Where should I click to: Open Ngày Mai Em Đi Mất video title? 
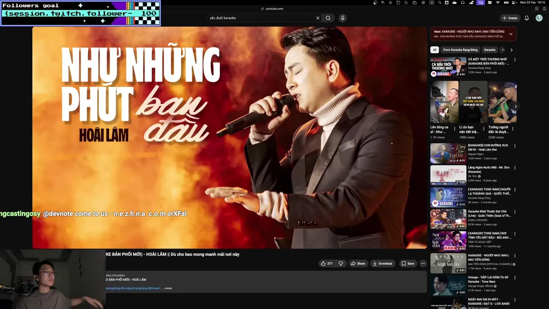[489, 301]
